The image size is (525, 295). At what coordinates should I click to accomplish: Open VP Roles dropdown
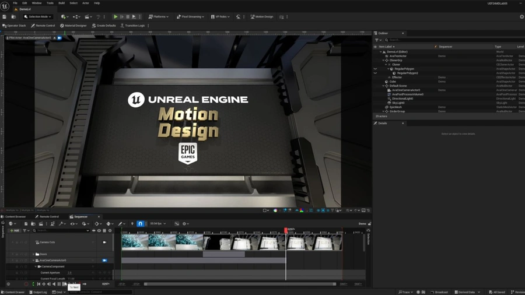[220, 17]
